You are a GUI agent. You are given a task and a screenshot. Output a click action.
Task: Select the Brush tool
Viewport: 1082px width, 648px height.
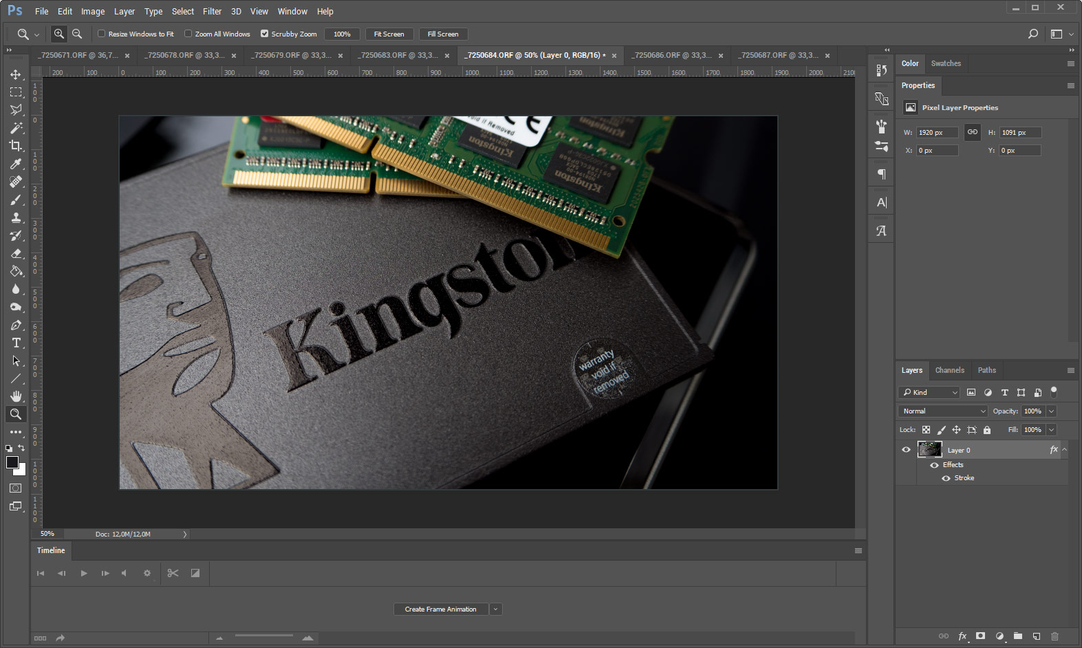point(16,199)
